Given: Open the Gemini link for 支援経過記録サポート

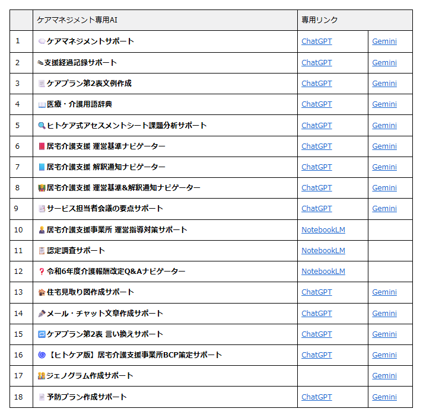Looking at the screenshot, I should coord(384,62).
